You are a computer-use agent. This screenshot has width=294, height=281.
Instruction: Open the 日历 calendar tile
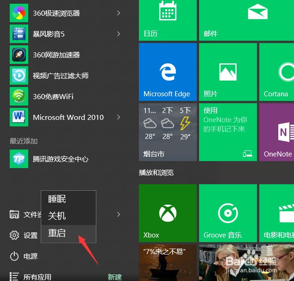pos(168,20)
